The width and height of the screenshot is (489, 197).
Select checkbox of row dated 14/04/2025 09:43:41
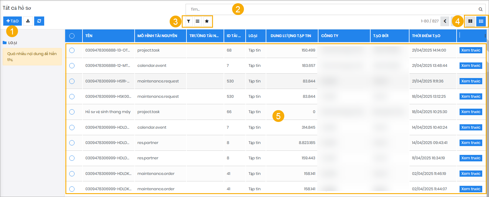tap(72, 143)
